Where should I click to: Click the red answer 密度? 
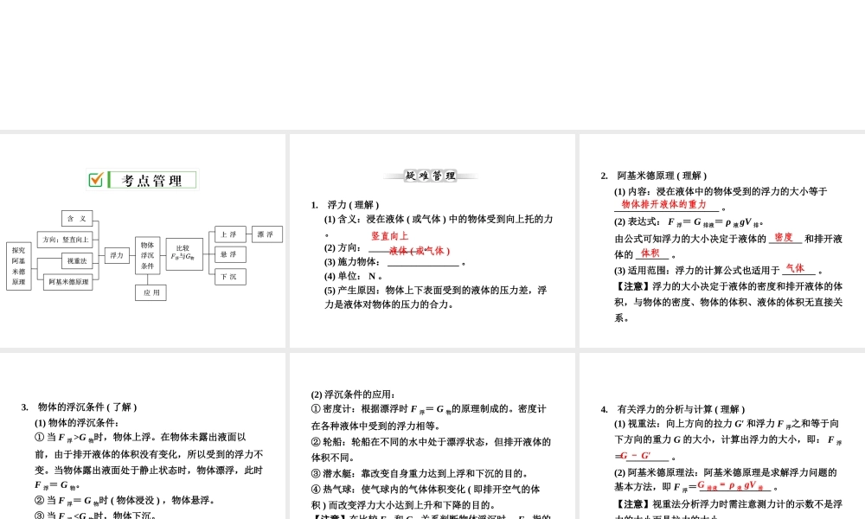784,237
